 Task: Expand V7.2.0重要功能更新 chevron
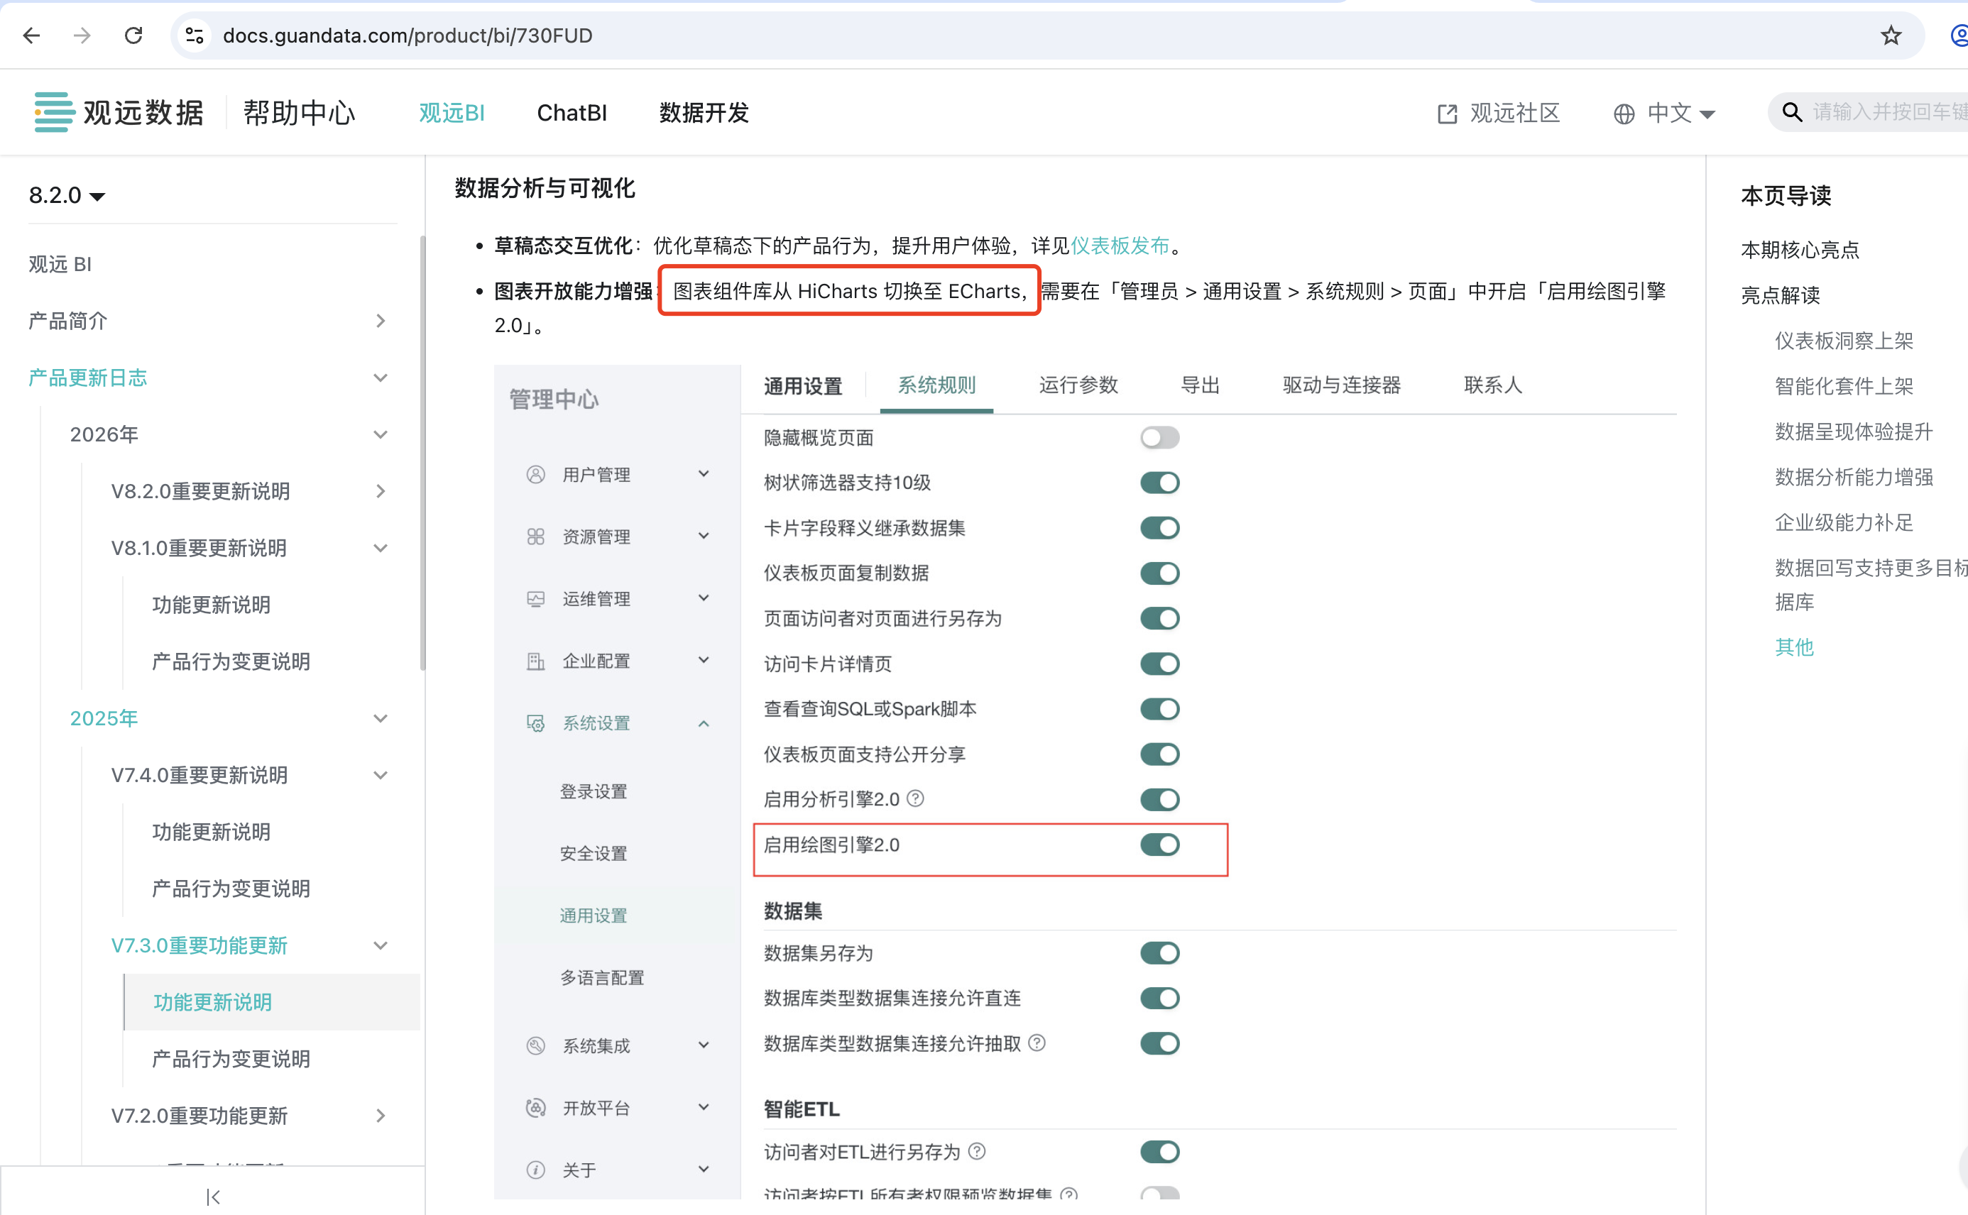pyautogui.click(x=381, y=1116)
